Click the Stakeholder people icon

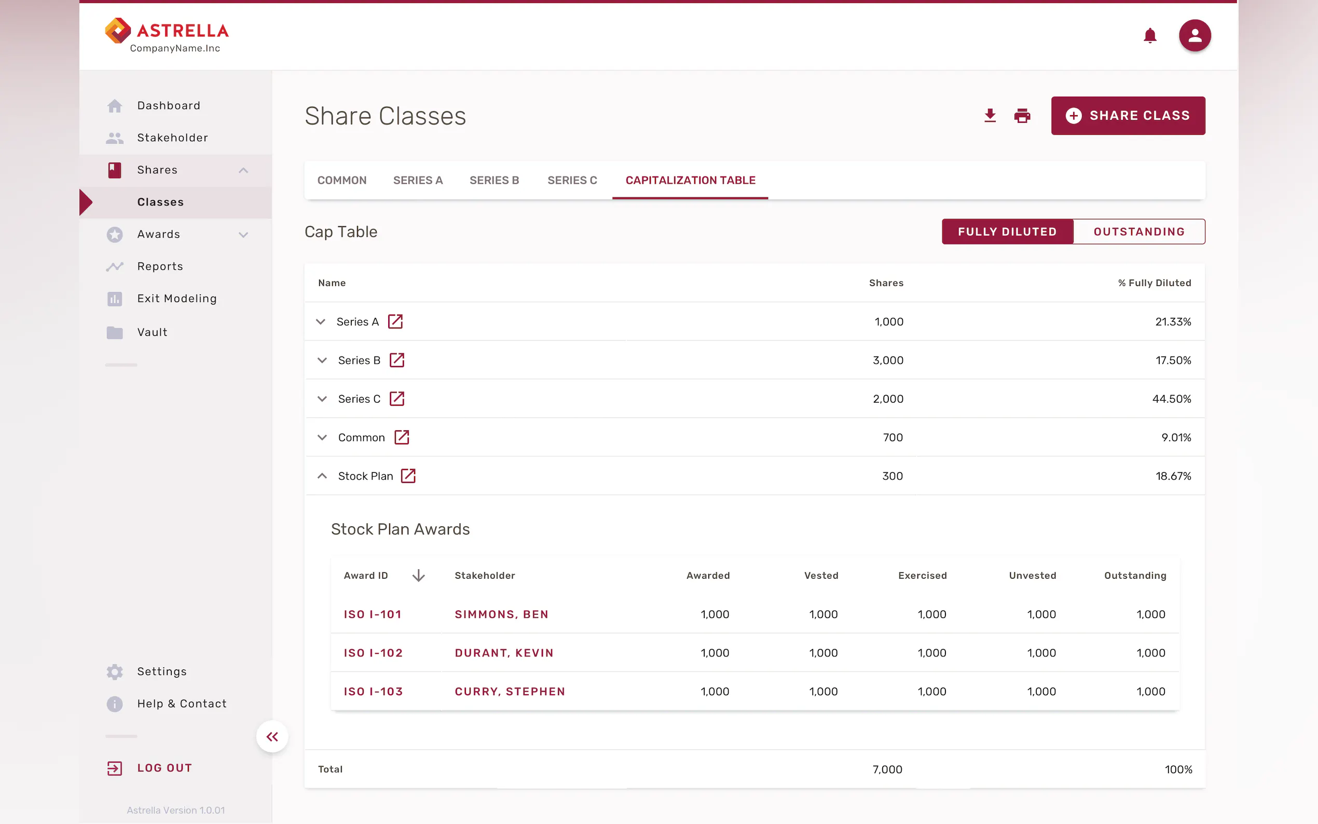tap(115, 138)
